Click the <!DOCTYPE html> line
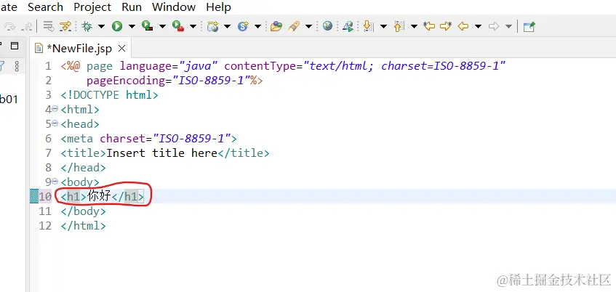The width and height of the screenshot is (616, 292). click(x=109, y=94)
